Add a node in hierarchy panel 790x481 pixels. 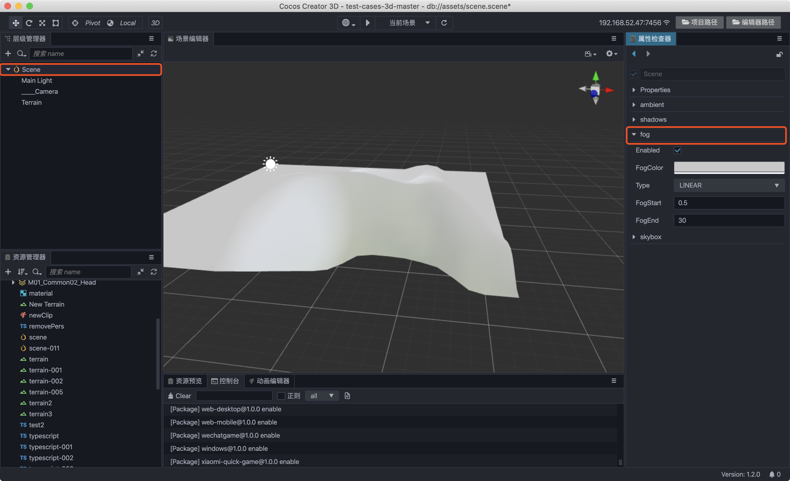tap(8, 53)
